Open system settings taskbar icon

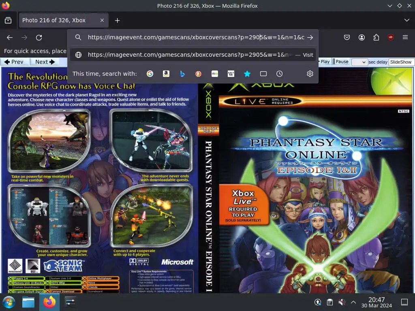tap(70, 302)
